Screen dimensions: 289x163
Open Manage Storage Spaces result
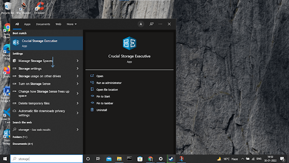tap(47, 61)
